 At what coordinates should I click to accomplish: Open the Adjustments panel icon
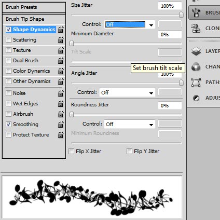point(196,98)
